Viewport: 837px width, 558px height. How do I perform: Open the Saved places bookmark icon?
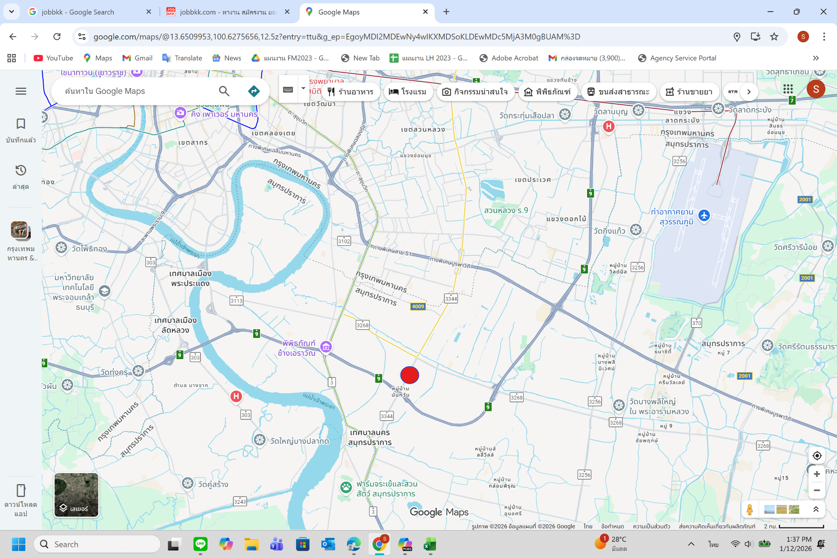point(21,124)
